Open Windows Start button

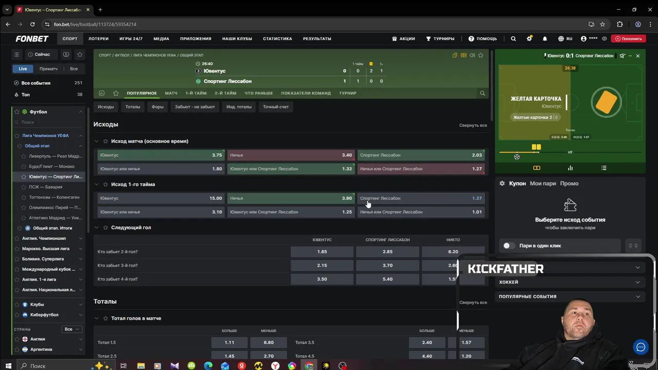coord(8,366)
